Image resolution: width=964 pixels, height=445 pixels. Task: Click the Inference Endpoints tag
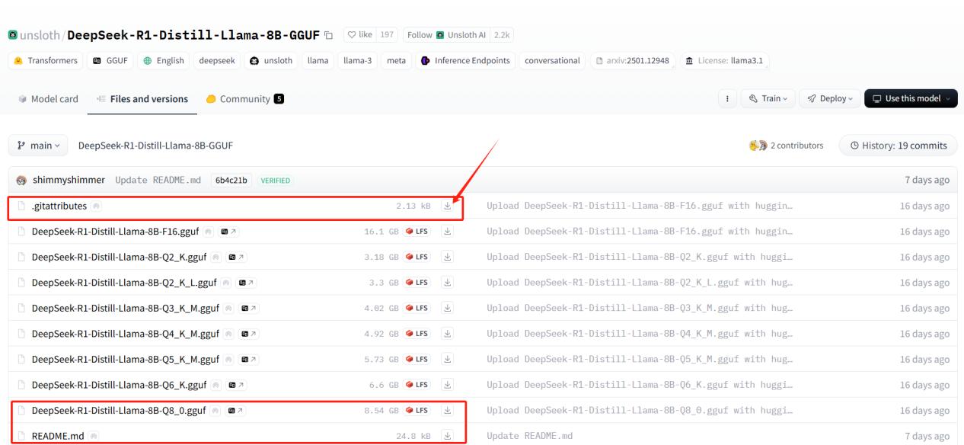click(464, 61)
